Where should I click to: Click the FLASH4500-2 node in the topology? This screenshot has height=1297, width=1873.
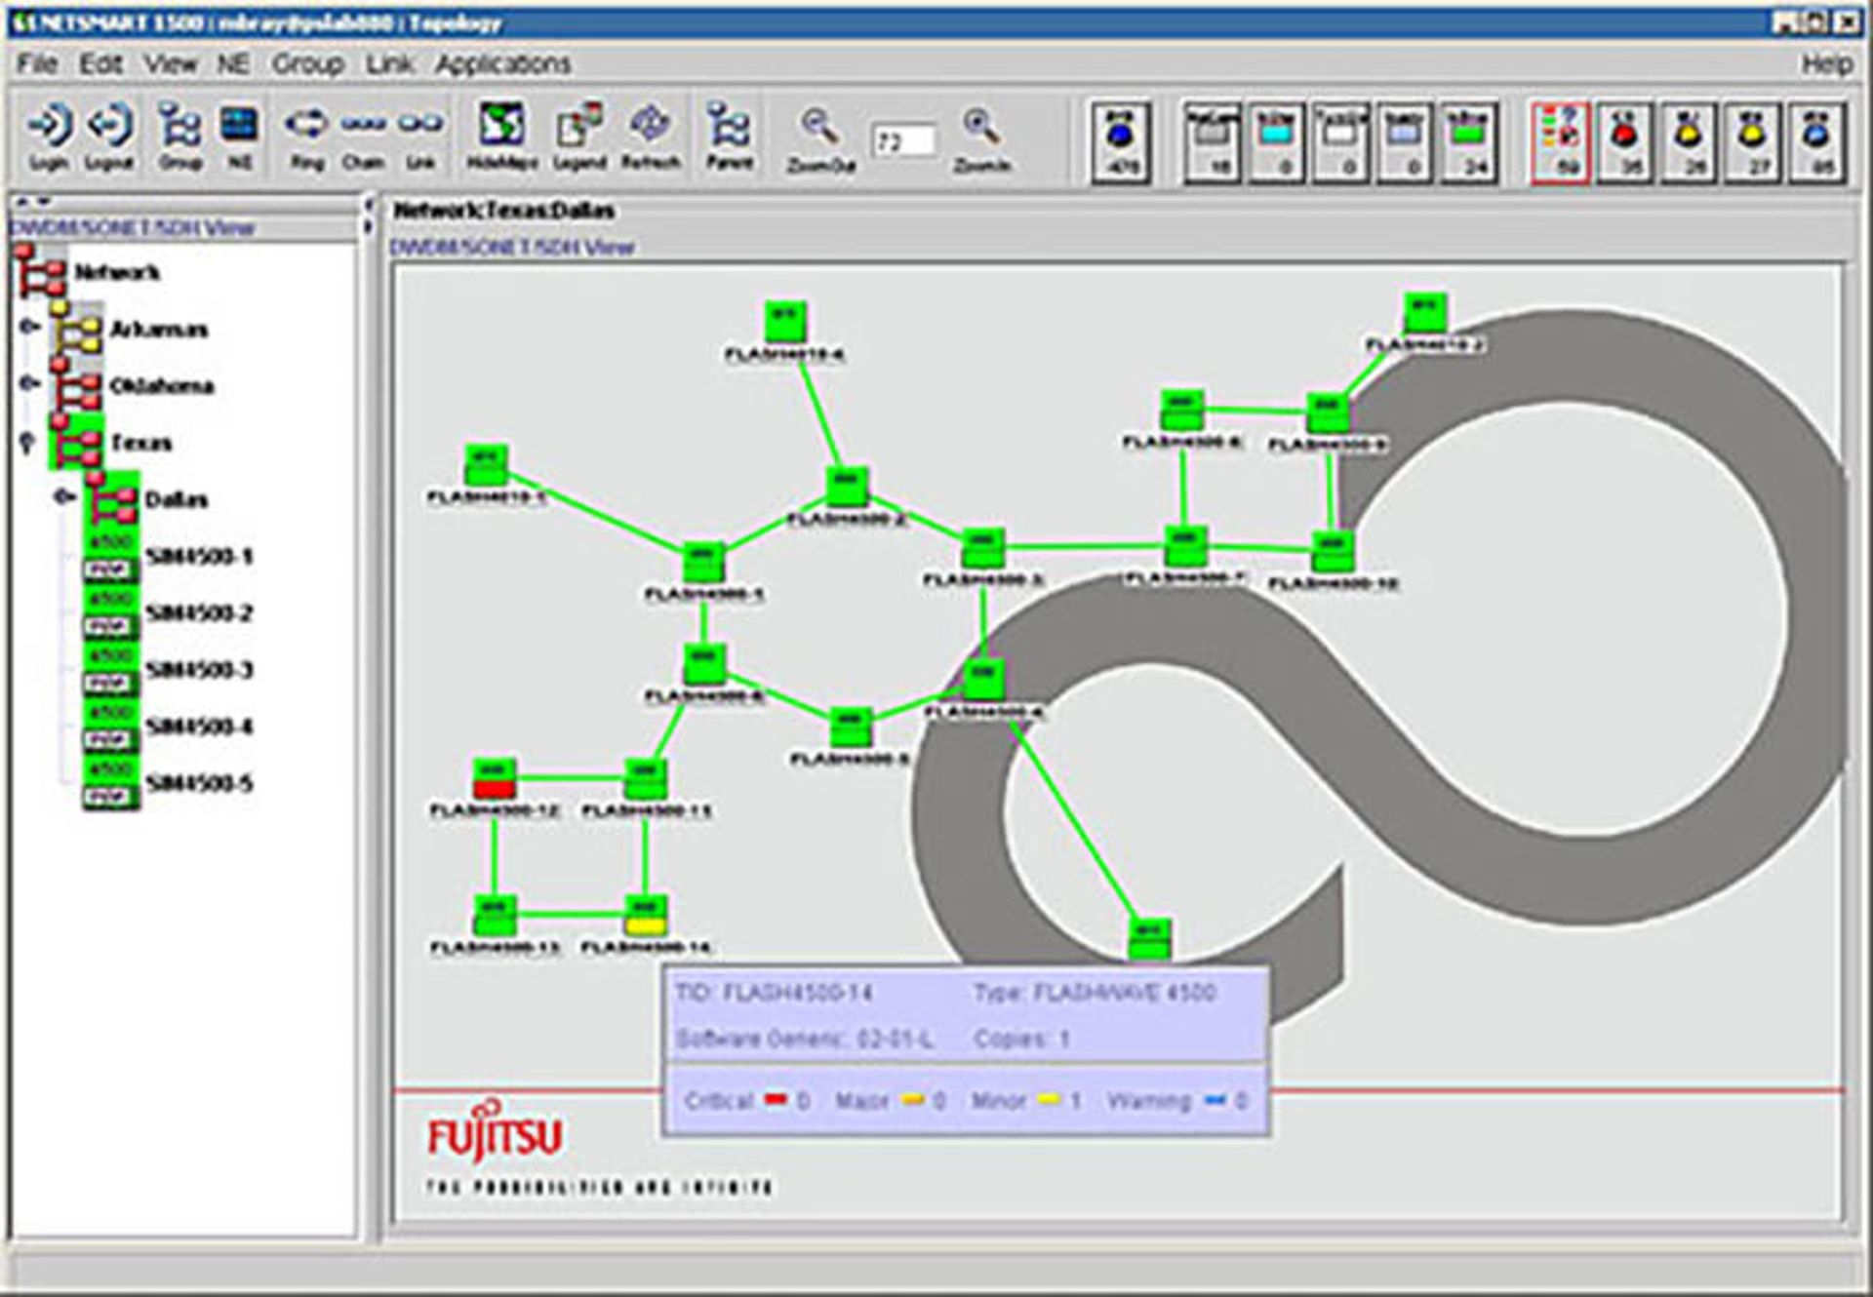[846, 486]
